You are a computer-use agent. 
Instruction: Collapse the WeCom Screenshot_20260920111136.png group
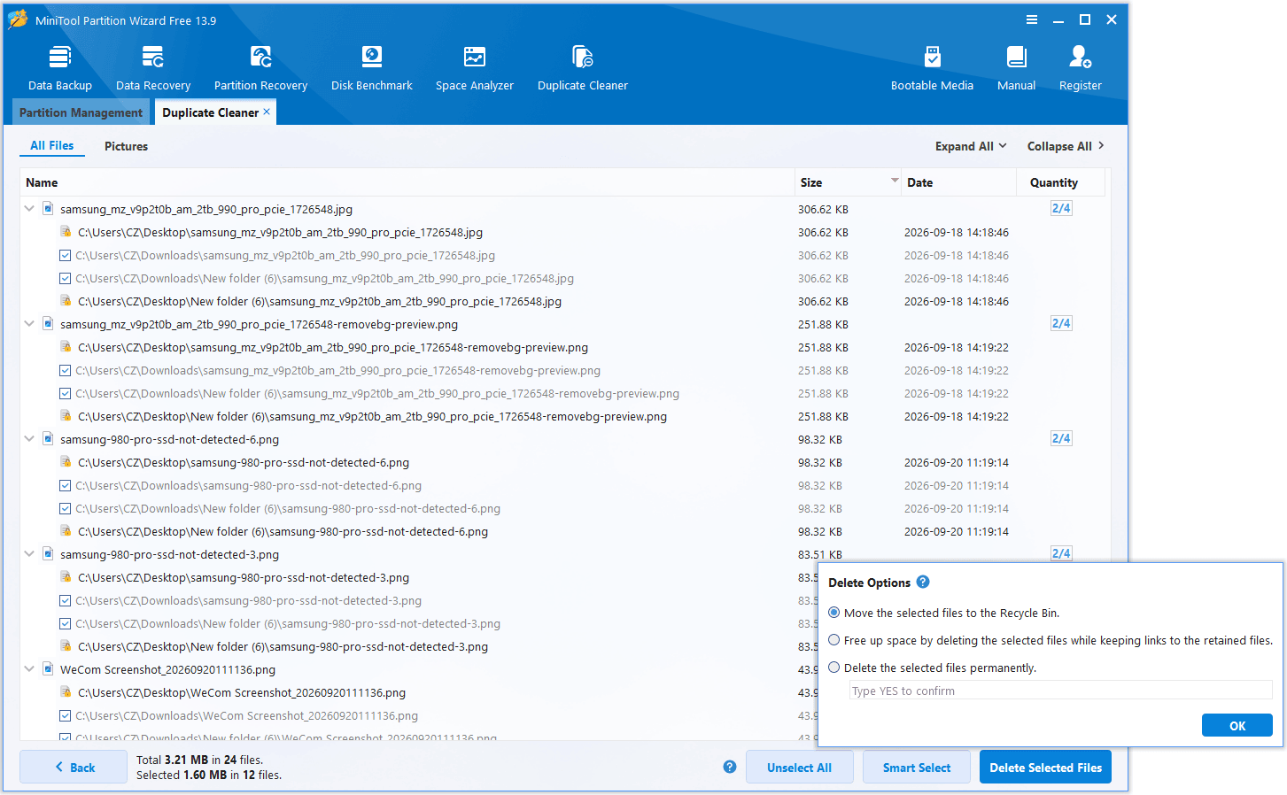click(29, 669)
